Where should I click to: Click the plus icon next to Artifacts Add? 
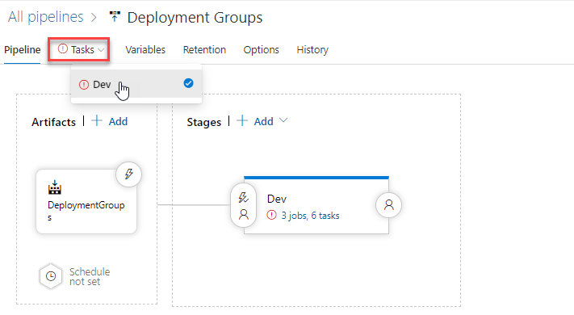point(97,120)
